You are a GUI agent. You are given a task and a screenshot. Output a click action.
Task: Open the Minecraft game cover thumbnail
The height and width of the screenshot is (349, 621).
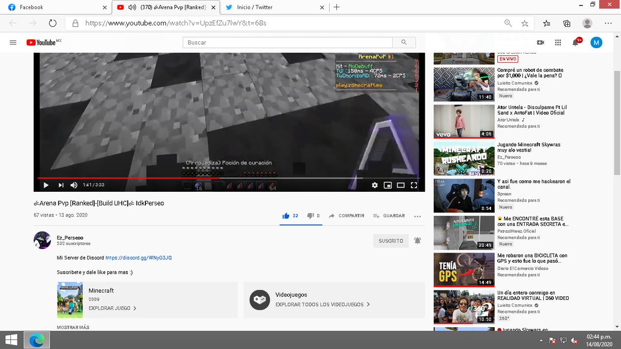click(70, 300)
